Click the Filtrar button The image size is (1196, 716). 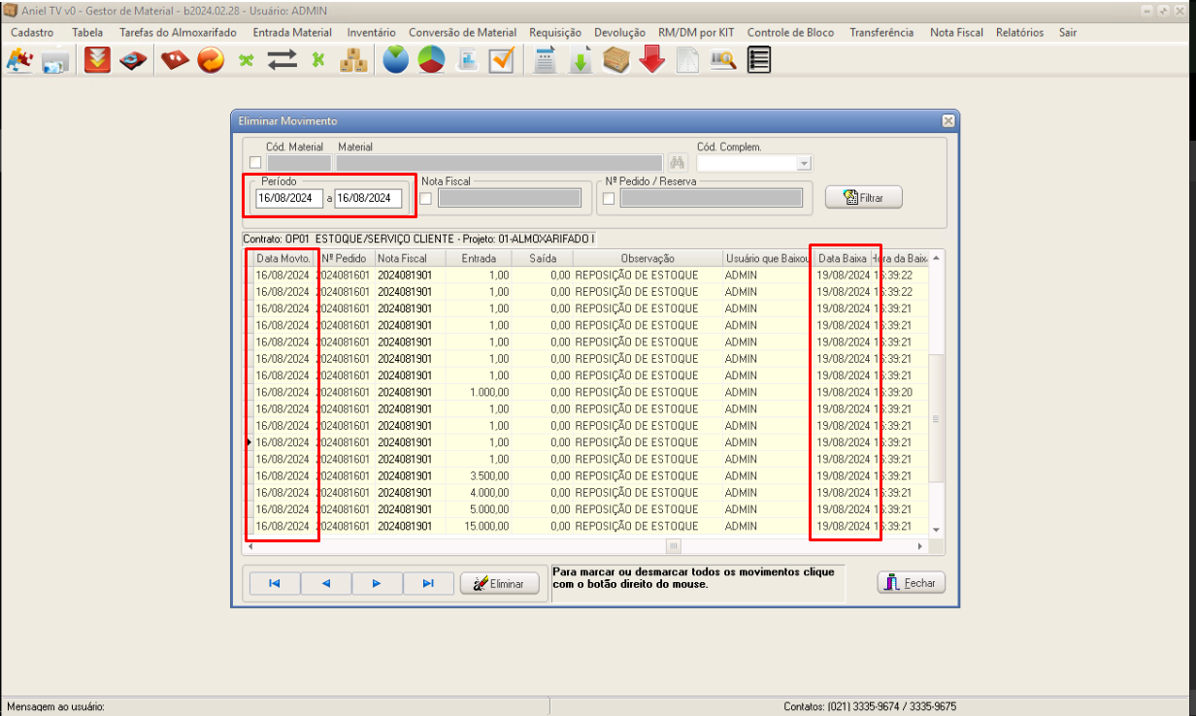pos(863,197)
